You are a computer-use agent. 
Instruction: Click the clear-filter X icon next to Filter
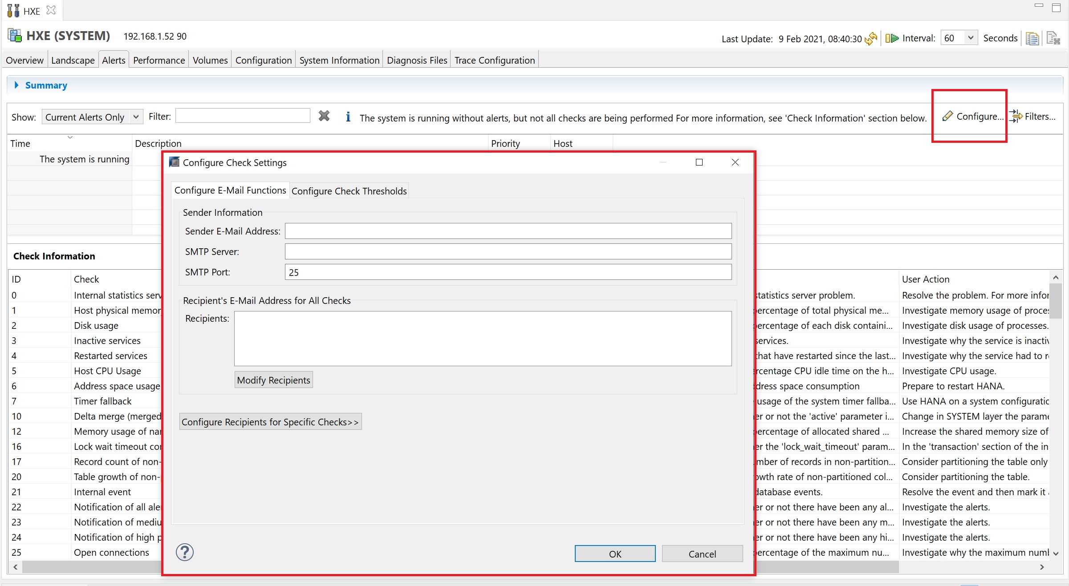(324, 117)
